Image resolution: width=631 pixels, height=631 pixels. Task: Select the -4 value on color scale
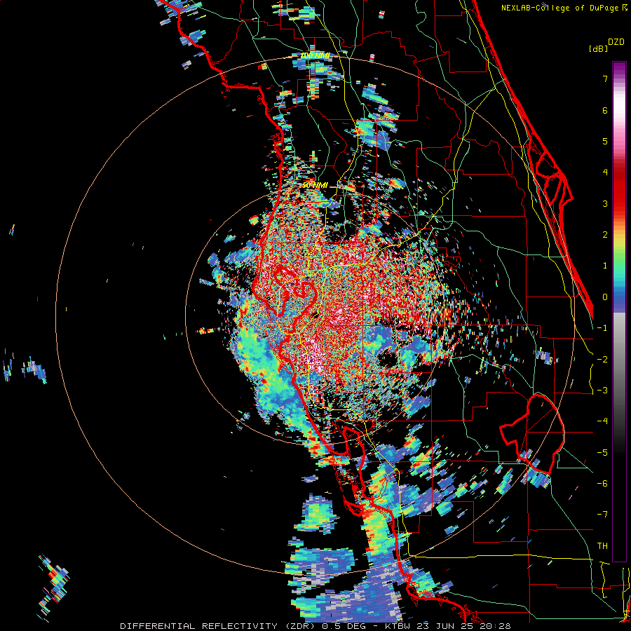click(602, 421)
